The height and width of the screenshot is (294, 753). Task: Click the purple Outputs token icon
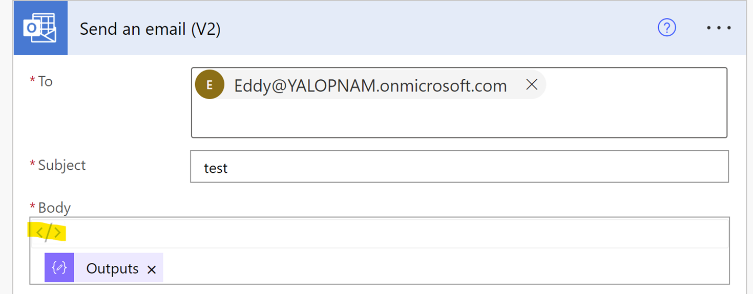tap(59, 268)
